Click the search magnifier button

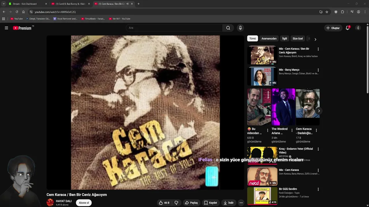click(x=228, y=28)
